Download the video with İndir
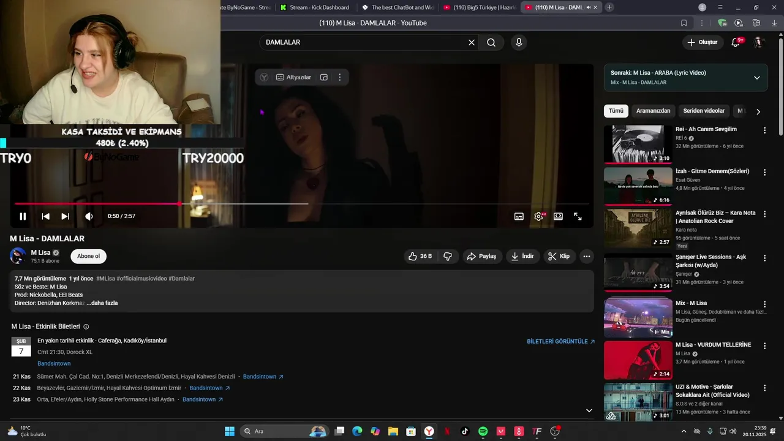The width and height of the screenshot is (784, 441). 523,256
